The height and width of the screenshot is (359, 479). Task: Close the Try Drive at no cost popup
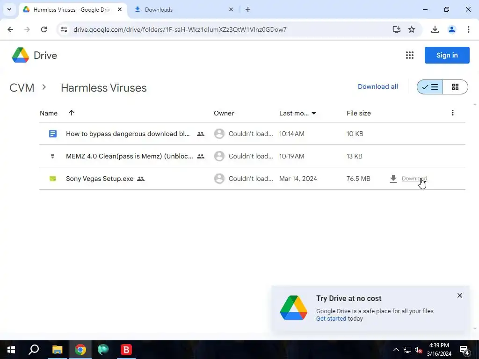coord(460,295)
